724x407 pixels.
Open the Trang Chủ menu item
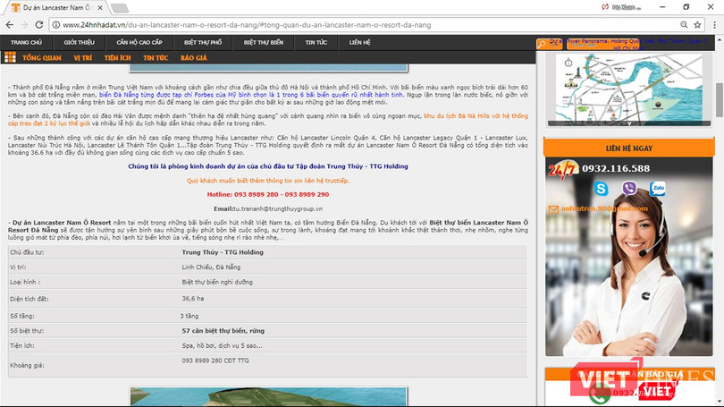tap(26, 42)
